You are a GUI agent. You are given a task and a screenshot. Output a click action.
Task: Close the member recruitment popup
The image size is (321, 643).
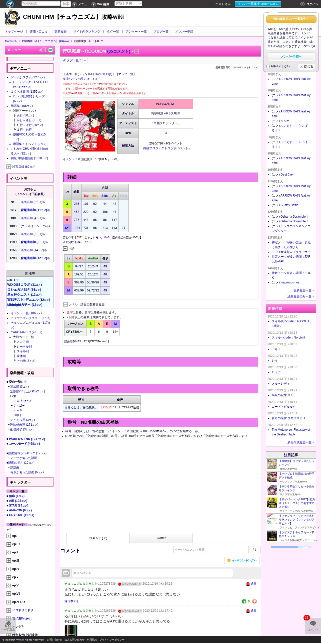tap(306, 67)
